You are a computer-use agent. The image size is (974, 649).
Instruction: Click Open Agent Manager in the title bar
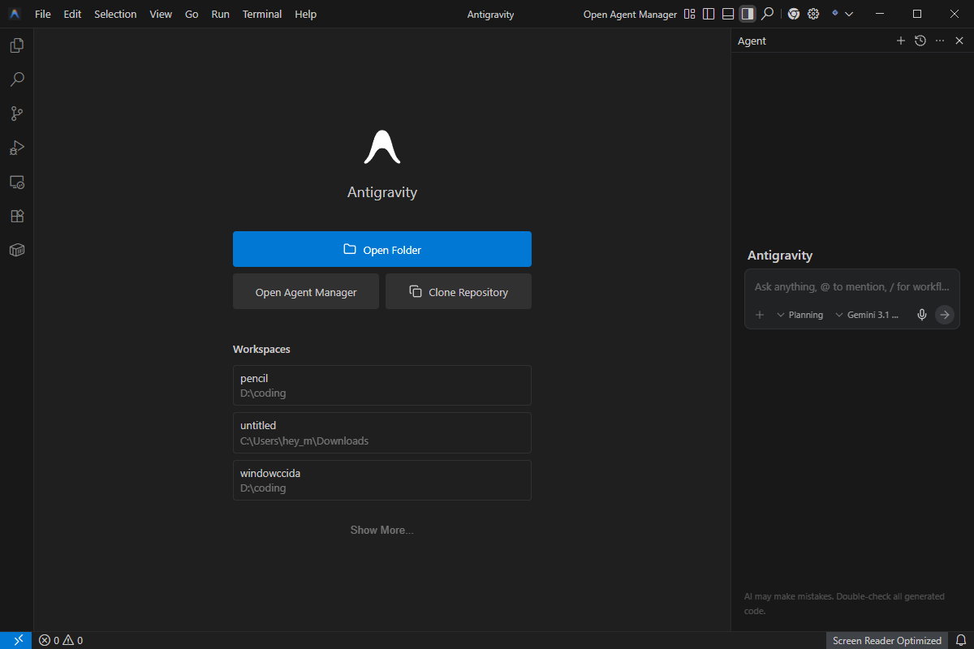[x=630, y=14]
